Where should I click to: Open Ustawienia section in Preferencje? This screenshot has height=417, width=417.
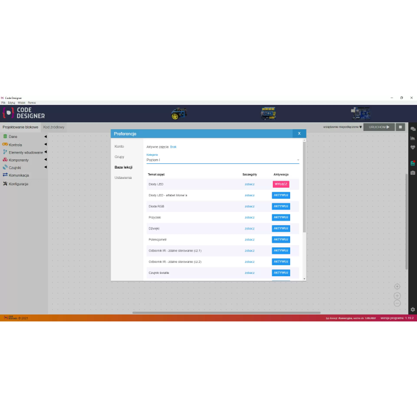click(123, 177)
